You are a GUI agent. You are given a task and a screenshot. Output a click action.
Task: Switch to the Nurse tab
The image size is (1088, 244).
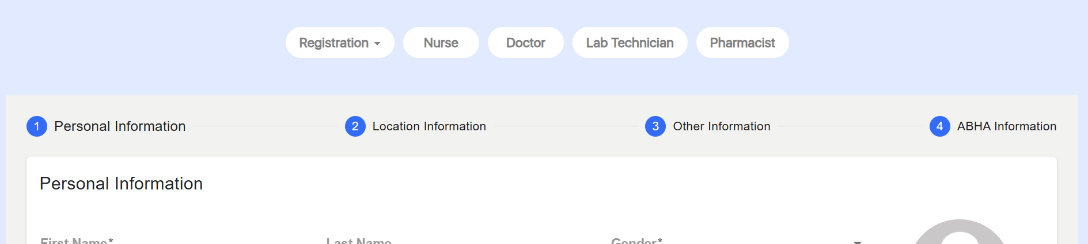[x=441, y=42]
